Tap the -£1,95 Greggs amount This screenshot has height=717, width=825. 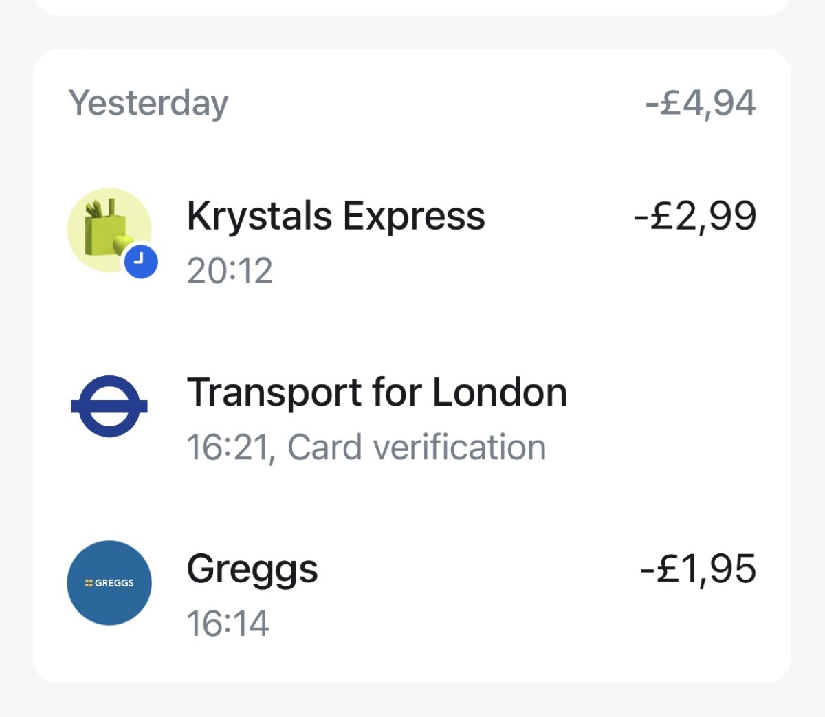click(698, 569)
